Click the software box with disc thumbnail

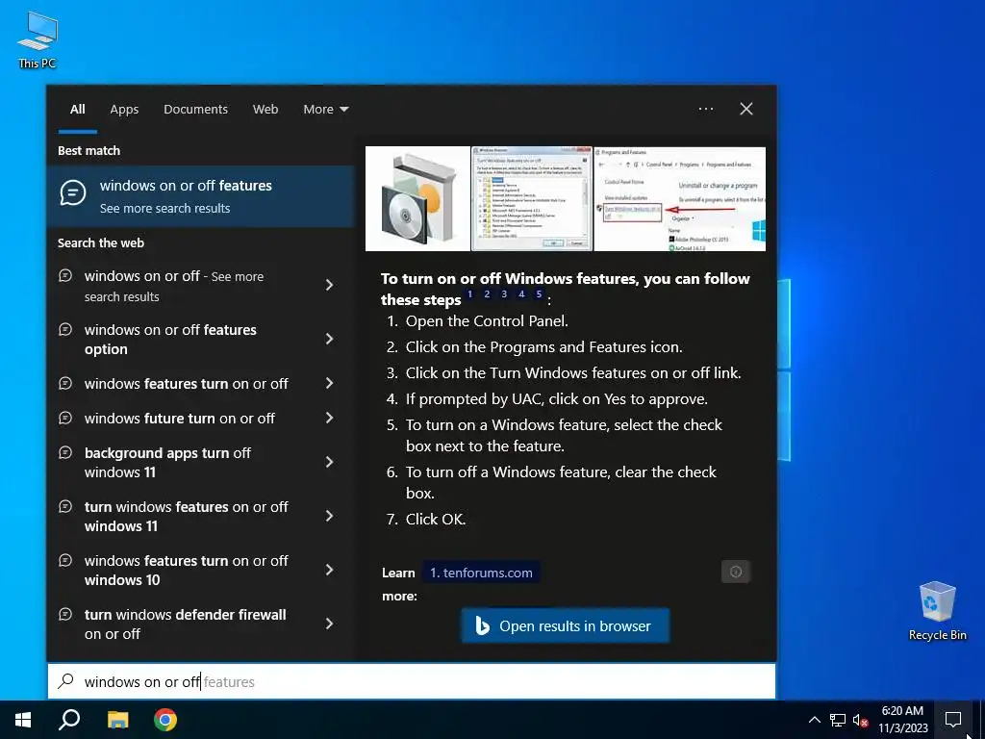point(417,198)
